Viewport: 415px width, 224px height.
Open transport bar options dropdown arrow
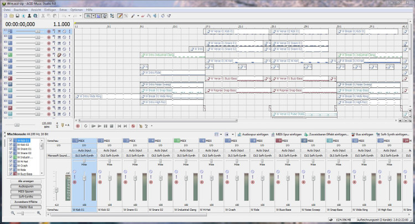[152, 126]
